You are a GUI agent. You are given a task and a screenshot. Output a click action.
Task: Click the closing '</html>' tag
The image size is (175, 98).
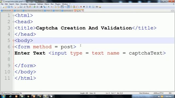click(25, 78)
